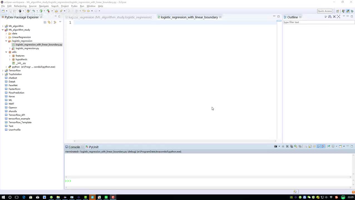The height and width of the screenshot is (200, 355).
Task: Toggle Scroll Lock in the Console
Action: pos(310,146)
